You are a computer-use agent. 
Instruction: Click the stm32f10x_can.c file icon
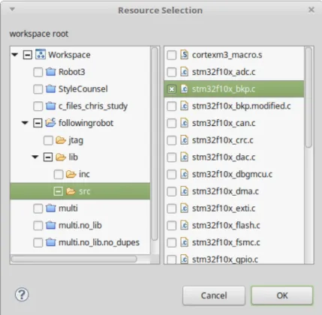185,123
